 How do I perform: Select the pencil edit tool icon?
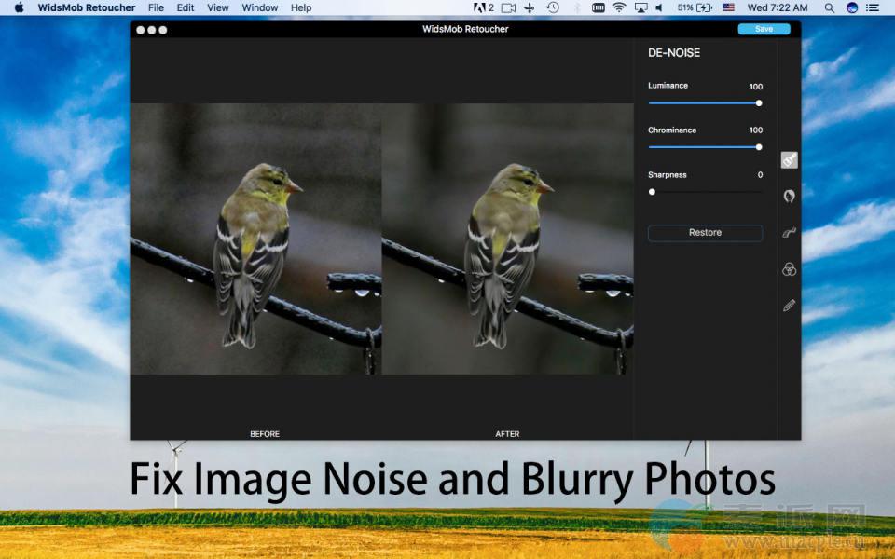tap(789, 306)
